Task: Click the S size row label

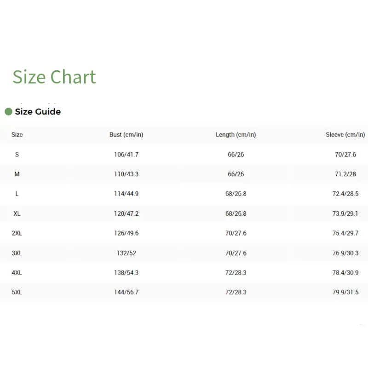Action: [x=17, y=155]
